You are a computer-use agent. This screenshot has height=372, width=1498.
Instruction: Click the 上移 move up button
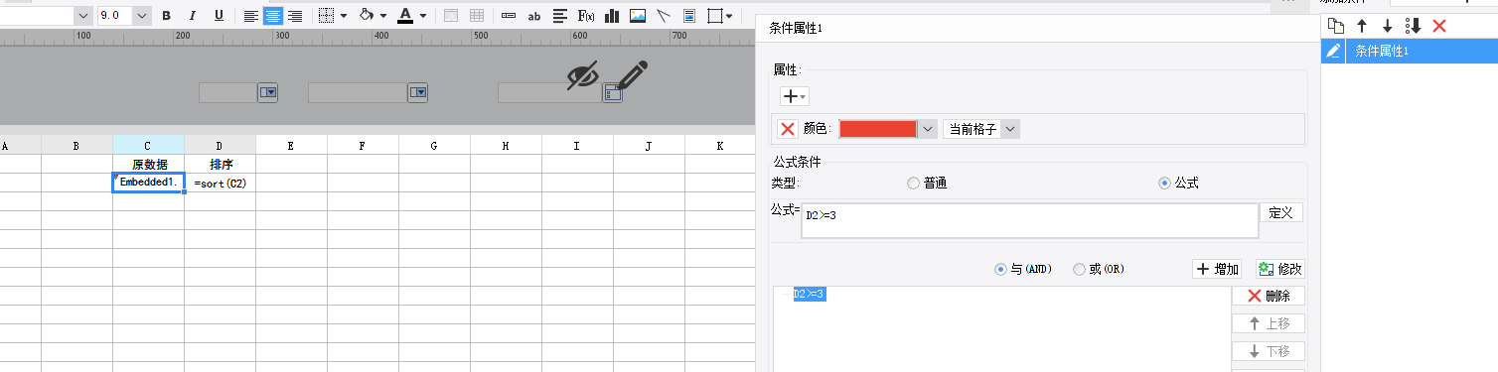(x=1269, y=323)
